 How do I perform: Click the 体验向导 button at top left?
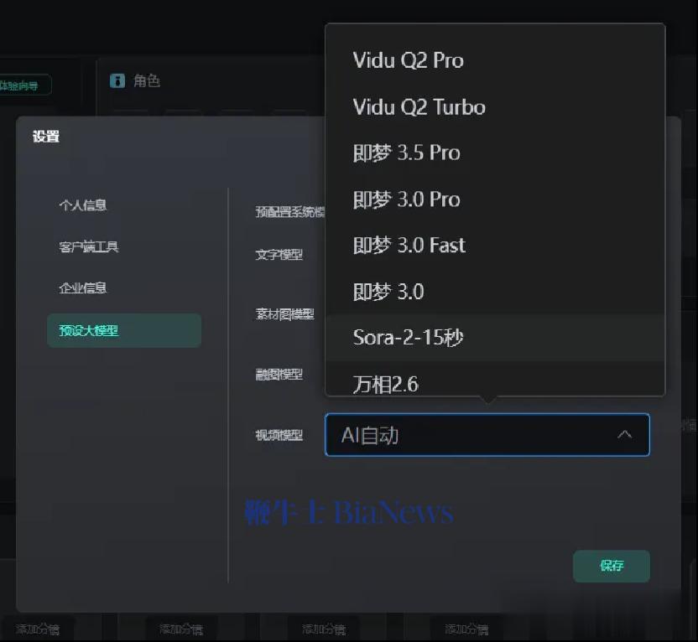[x=24, y=85]
